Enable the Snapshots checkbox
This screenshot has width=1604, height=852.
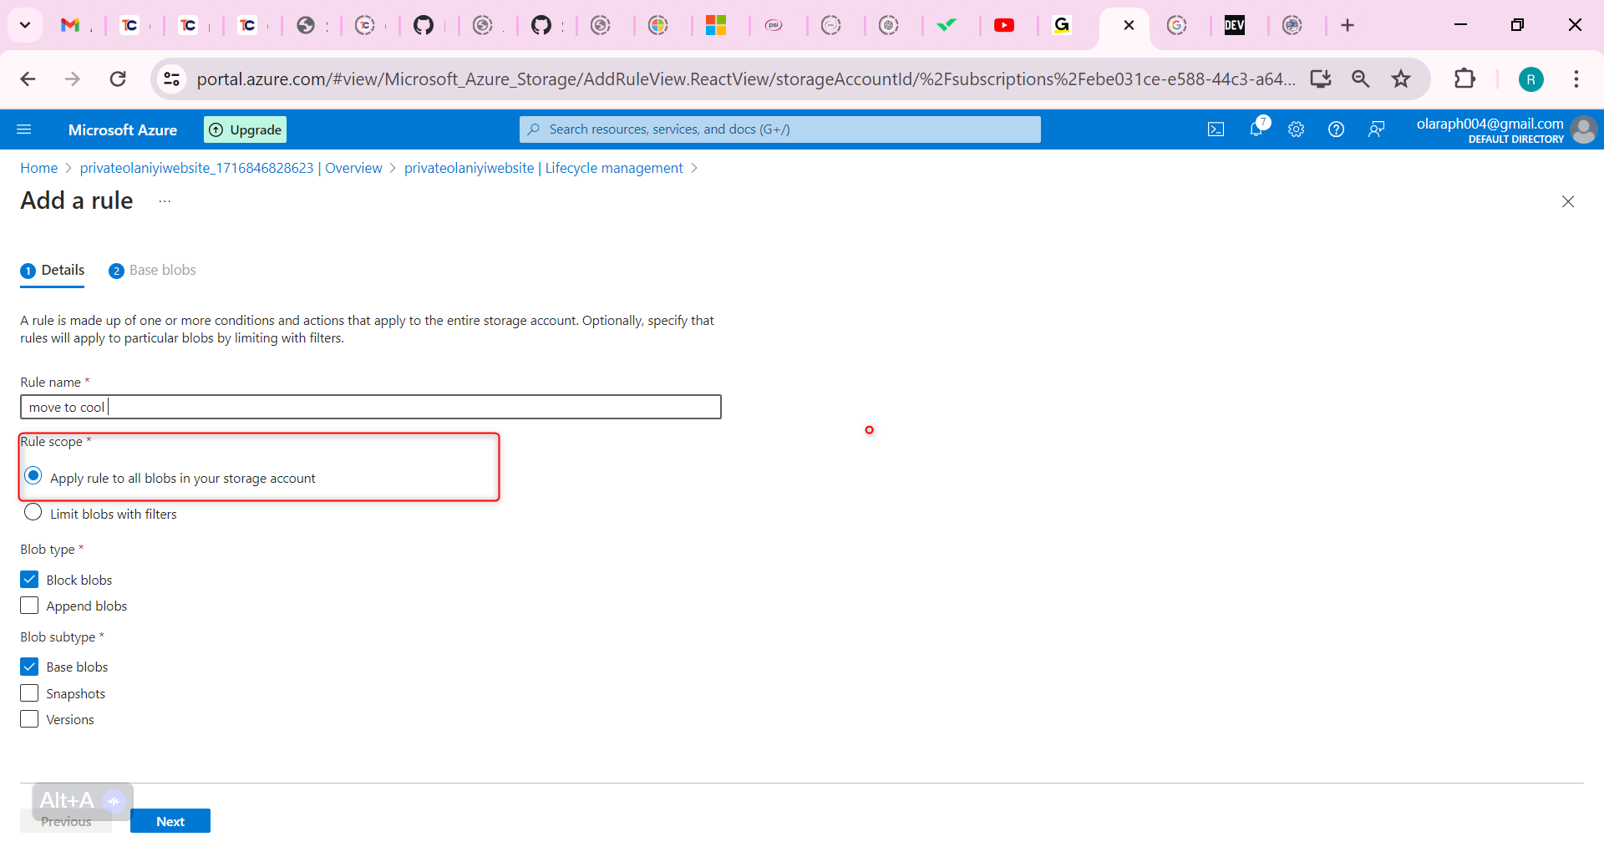coord(29,693)
